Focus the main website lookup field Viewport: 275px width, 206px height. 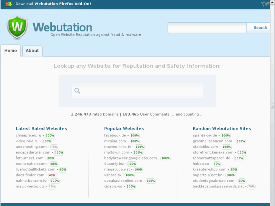[x=137, y=91]
